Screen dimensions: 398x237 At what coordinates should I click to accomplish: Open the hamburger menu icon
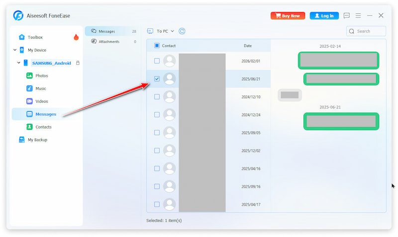coord(358,16)
